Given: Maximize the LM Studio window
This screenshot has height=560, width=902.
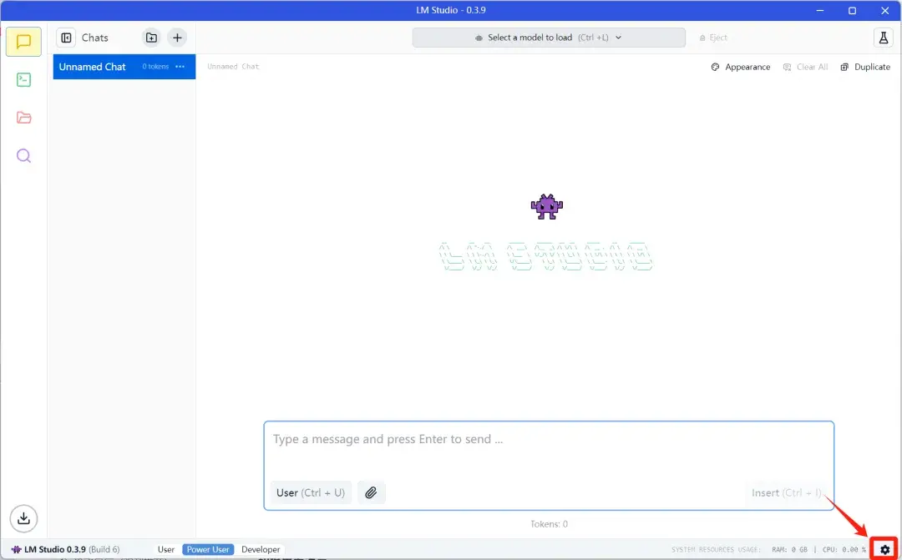Looking at the screenshot, I should click(853, 10).
